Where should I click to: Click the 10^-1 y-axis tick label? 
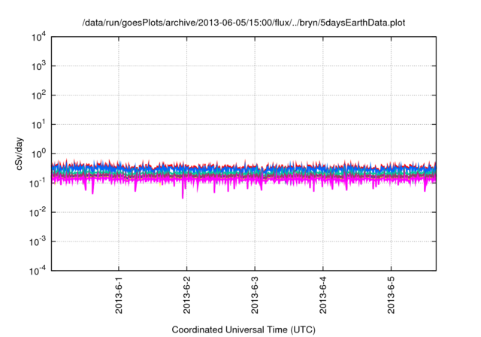pyautogui.click(x=38, y=183)
